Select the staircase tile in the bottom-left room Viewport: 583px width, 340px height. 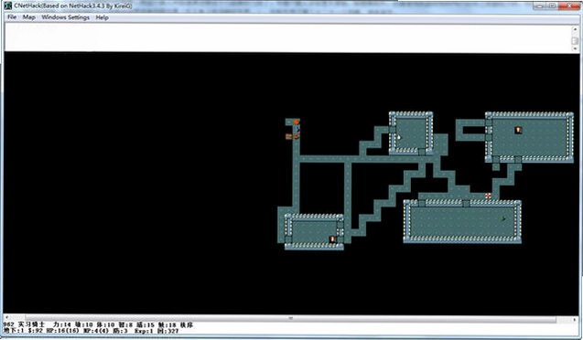[333, 239]
